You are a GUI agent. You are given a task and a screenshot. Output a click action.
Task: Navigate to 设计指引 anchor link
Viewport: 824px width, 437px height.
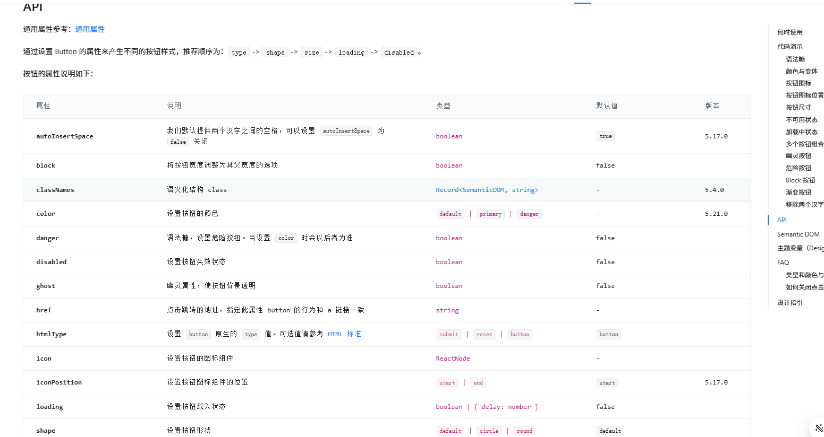[789, 303]
